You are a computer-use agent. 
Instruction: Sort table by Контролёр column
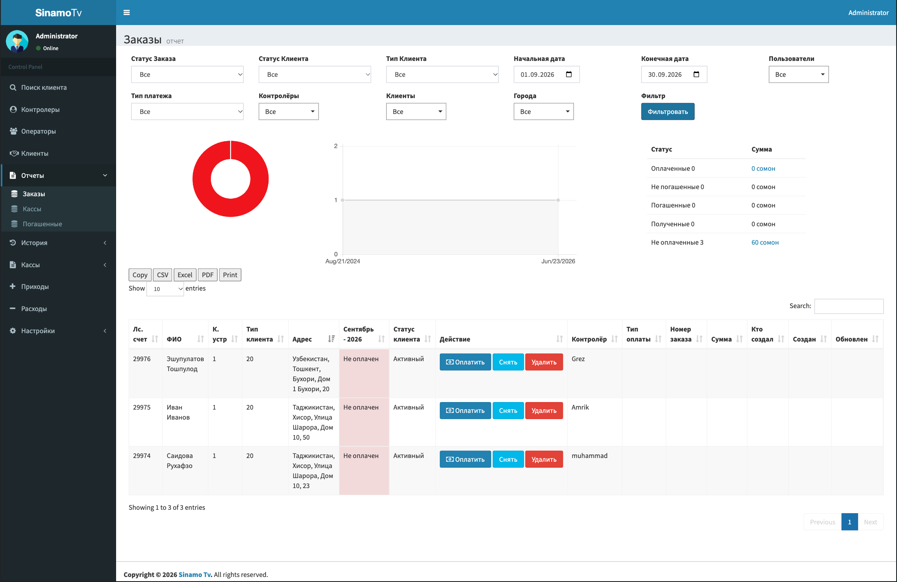tap(594, 334)
